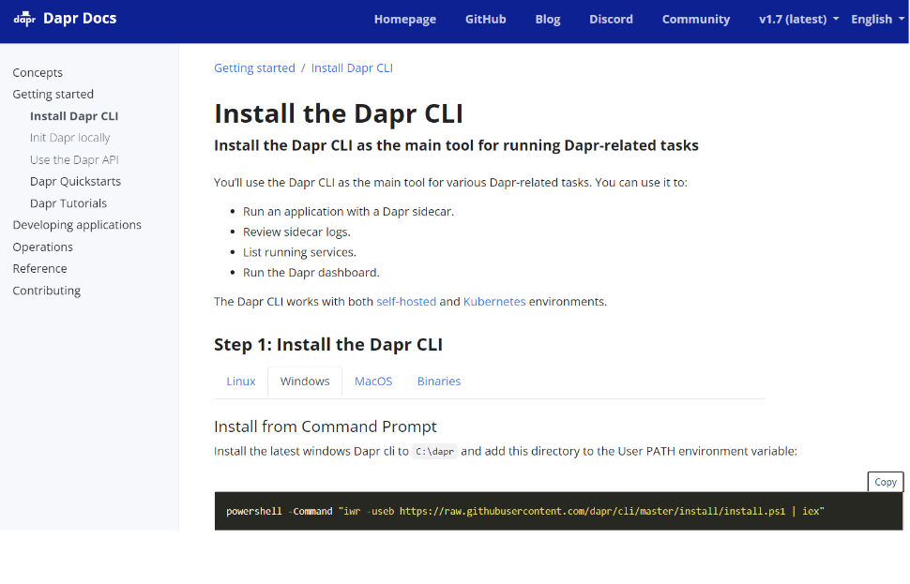Open Use the Dapr API sidebar entry

(74, 159)
